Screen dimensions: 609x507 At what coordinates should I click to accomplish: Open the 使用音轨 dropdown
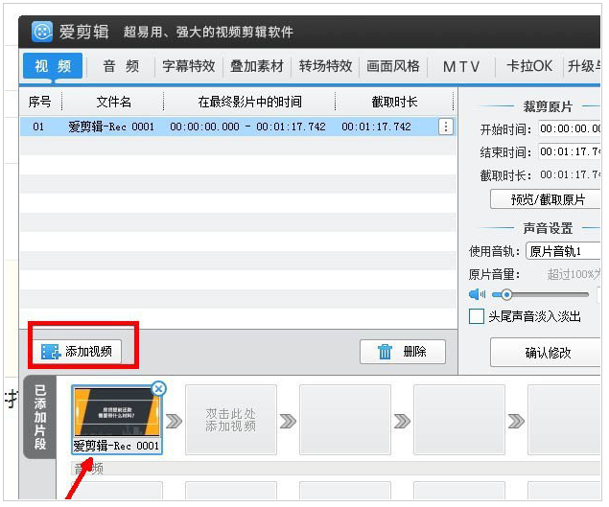(564, 251)
